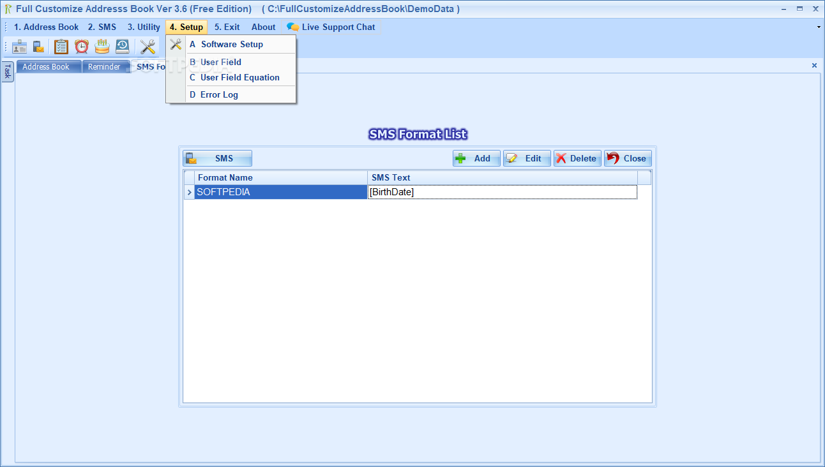Minimize the application window
825x467 pixels.
[783, 9]
